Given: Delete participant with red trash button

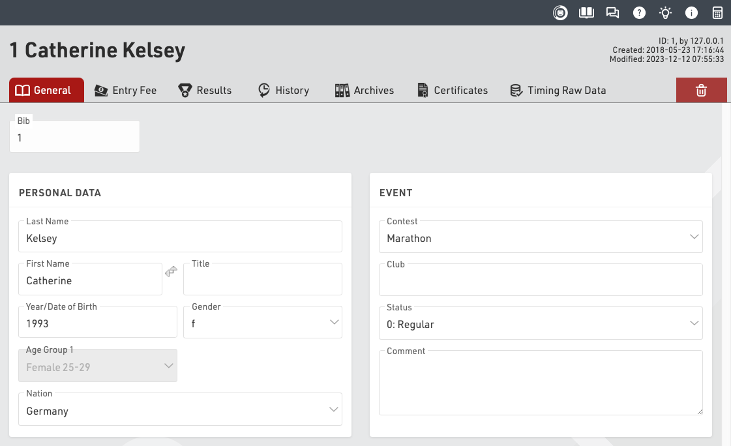Looking at the screenshot, I should [701, 91].
